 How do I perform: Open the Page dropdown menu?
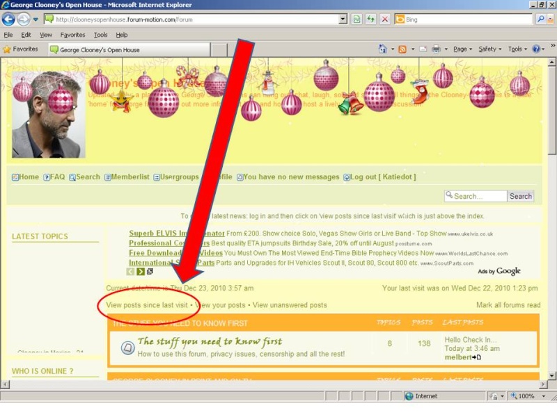click(462, 49)
